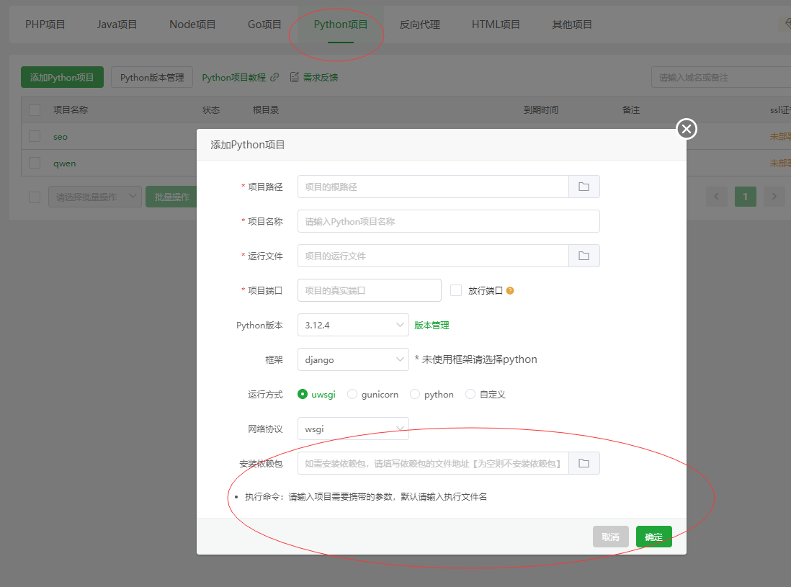The height and width of the screenshot is (587, 791).
Task: Focus the 项目端口 input field
Action: click(370, 290)
